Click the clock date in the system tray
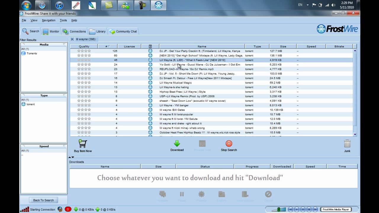The image size is (379, 213). (x=347, y=5)
